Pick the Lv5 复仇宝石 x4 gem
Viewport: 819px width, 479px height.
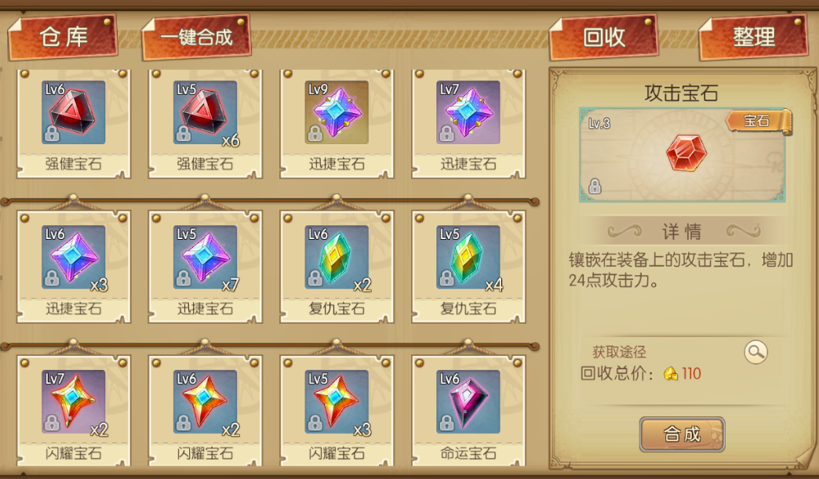coord(468,257)
